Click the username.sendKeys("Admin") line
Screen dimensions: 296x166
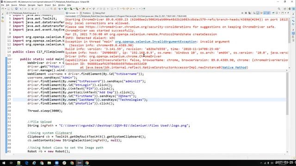52,77
